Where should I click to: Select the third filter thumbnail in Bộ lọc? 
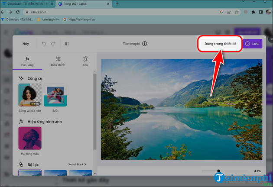tap(81, 173)
